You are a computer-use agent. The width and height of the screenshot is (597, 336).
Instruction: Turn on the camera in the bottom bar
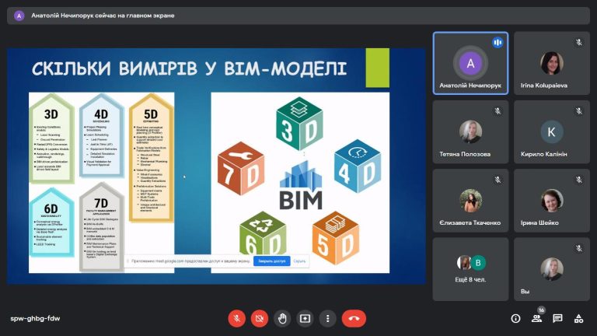coord(260,318)
